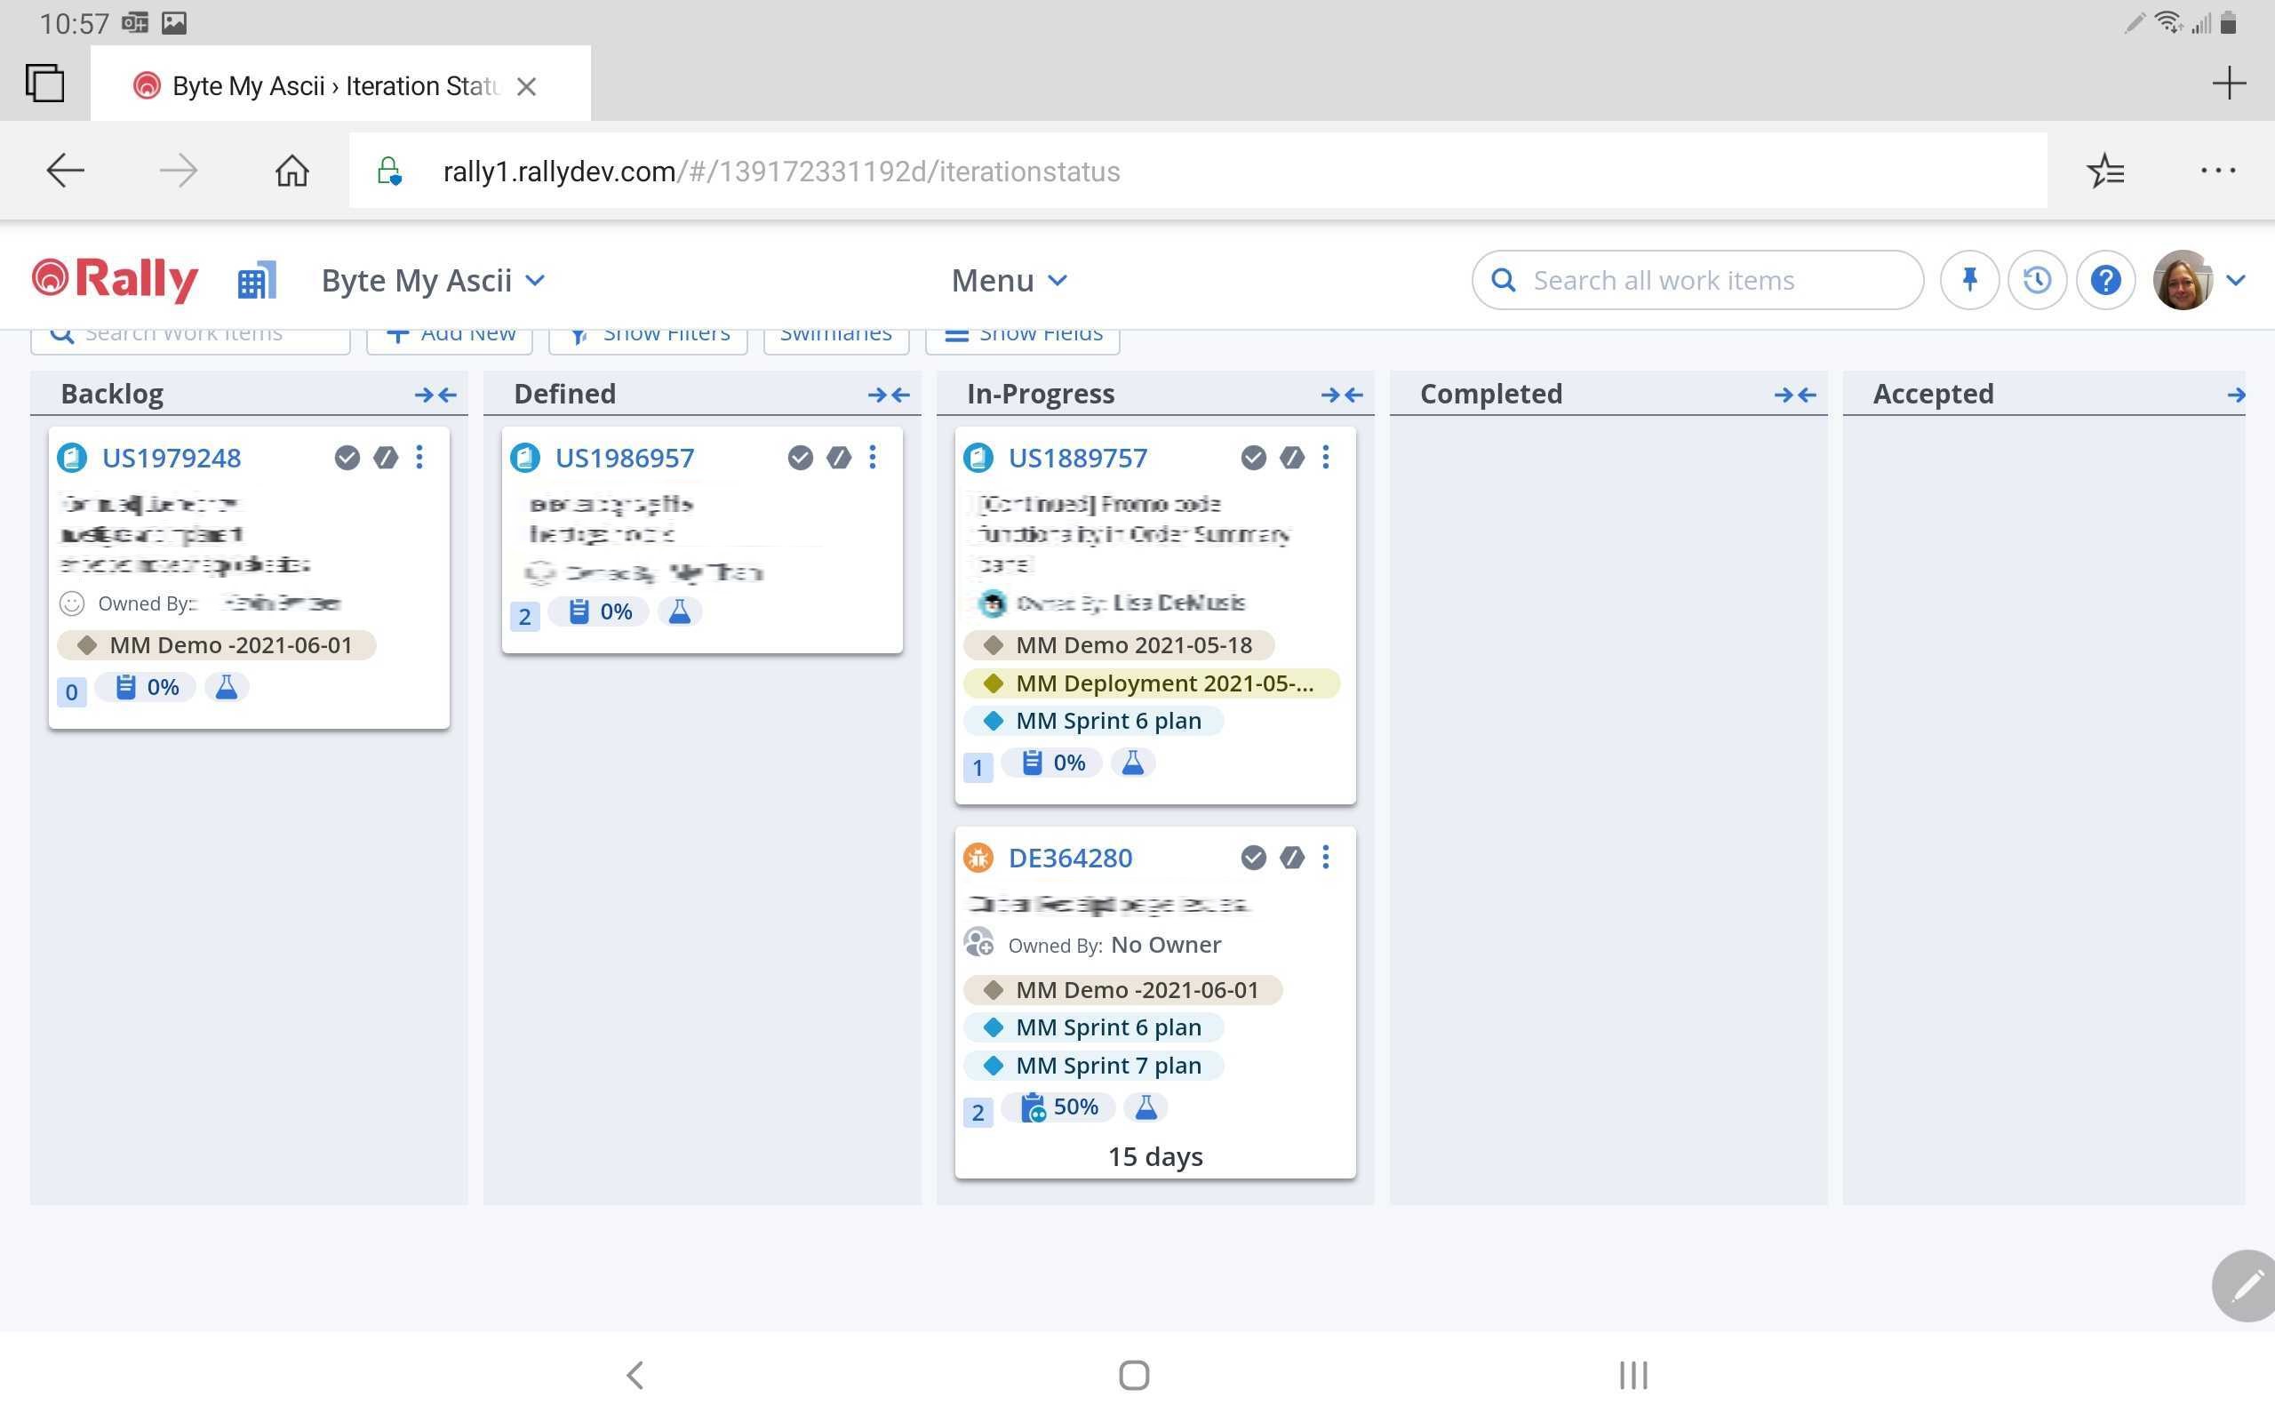Open browser favorites star list
Viewport: 2275px width, 1422px height.
[x=2106, y=171]
